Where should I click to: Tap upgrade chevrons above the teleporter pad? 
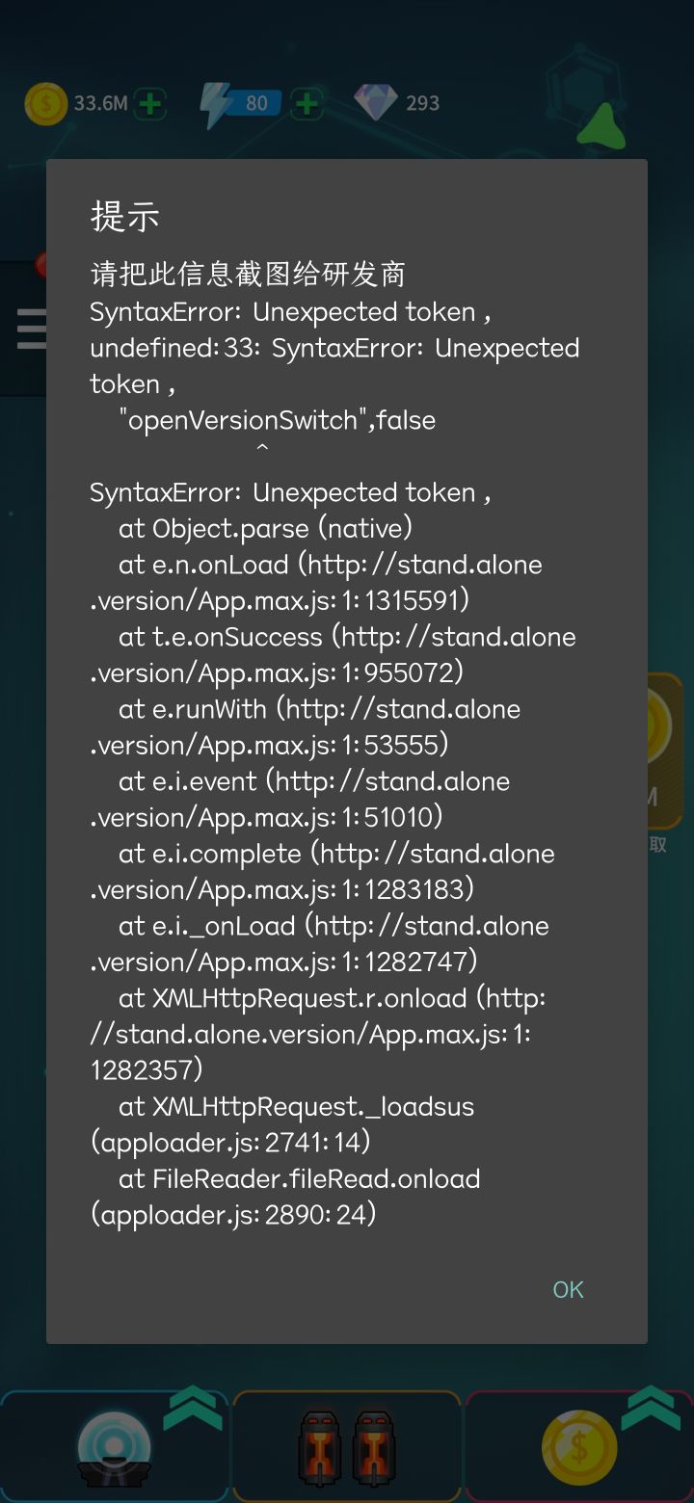click(x=193, y=1409)
